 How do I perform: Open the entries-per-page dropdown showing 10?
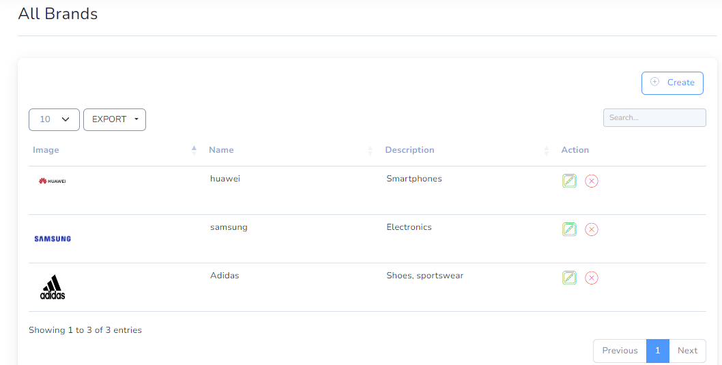point(54,119)
